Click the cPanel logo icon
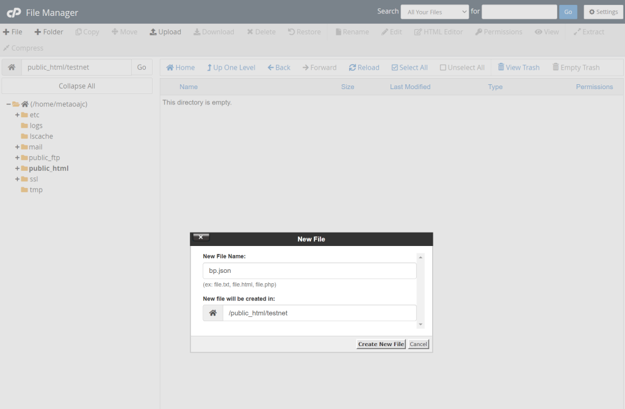This screenshot has height=409, width=625. 13,13
